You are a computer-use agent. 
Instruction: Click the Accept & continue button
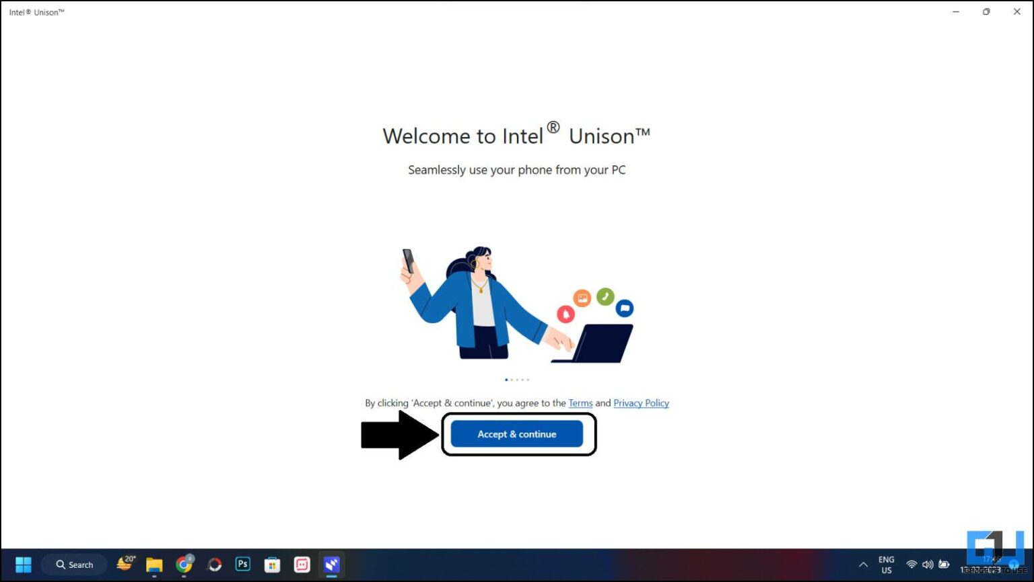click(516, 433)
